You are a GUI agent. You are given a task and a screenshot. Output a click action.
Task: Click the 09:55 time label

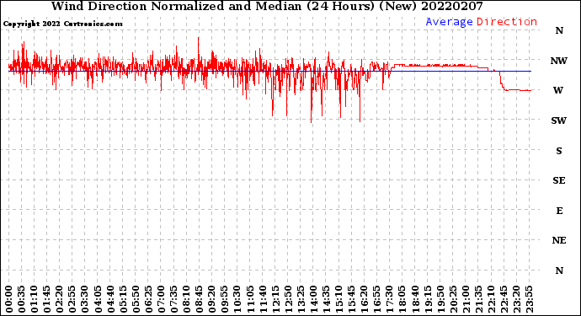tap(225, 299)
